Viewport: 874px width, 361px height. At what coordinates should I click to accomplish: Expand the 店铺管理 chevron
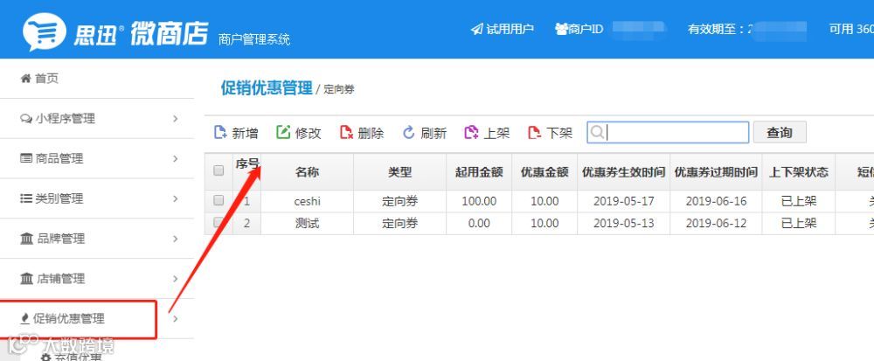(175, 279)
